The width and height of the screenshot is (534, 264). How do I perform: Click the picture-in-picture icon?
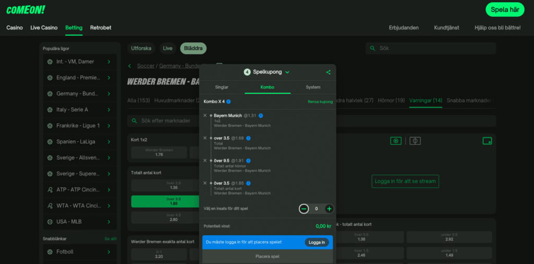pyautogui.click(x=488, y=141)
